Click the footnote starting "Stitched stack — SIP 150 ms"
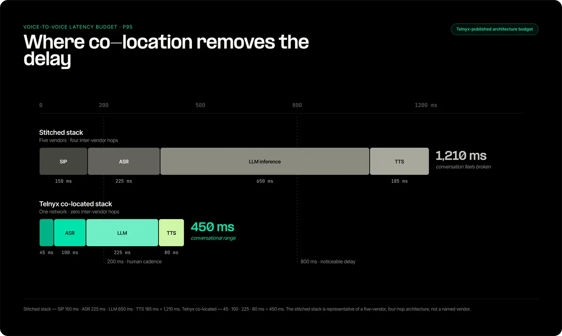 click(x=247, y=309)
